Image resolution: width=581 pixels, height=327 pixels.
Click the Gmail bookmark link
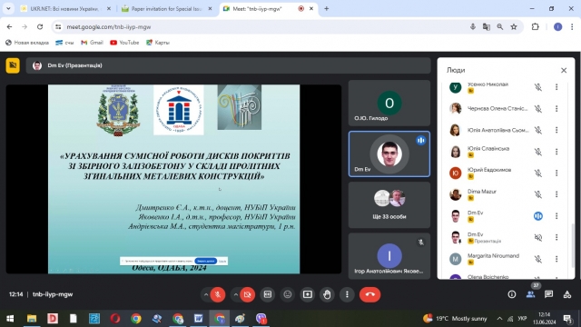tap(92, 43)
